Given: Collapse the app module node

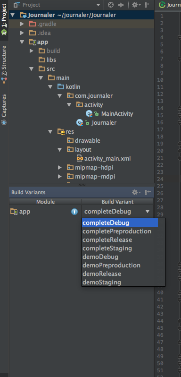Looking at the screenshot, I should [x=22, y=42].
